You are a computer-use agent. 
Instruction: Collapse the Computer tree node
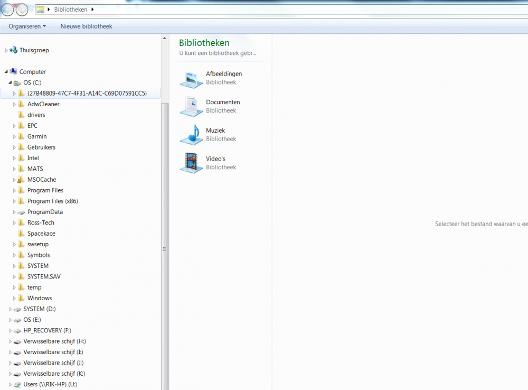point(6,71)
